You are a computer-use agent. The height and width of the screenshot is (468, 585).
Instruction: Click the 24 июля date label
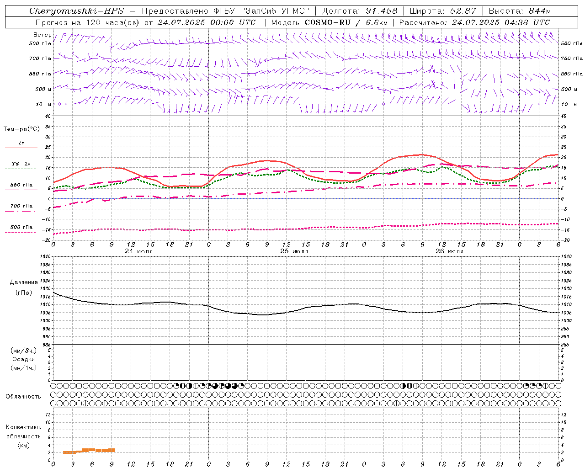(x=139, y=251)
